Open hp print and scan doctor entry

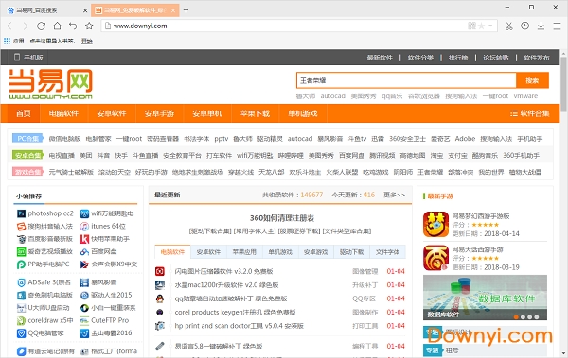[x=240, y=326]
